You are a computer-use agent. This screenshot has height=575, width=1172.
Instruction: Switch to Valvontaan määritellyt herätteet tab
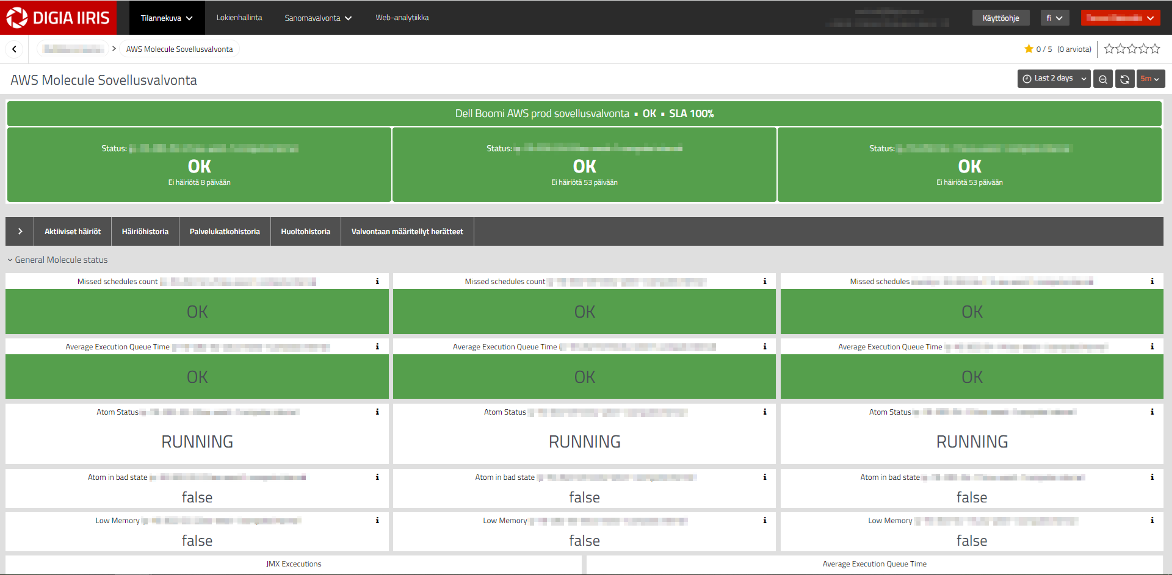pyautogui.click(x=407, y=231)
